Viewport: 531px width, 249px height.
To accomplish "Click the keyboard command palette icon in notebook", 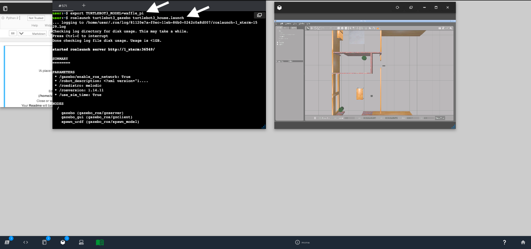I will click(13, 33).
